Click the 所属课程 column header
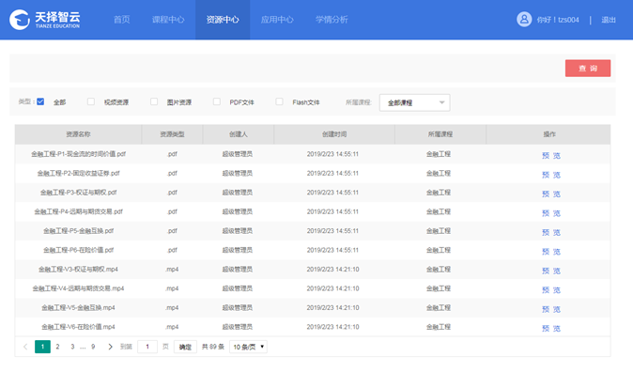Screen dimensions: 633x372 point(440,134)
